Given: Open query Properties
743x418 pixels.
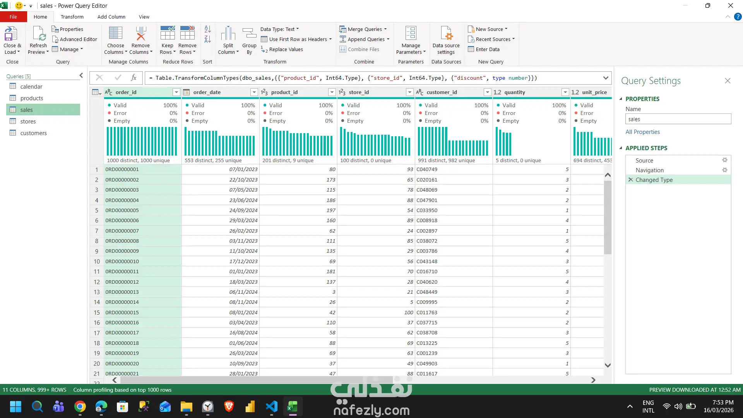Looking at the screenshot, I should tap(67, 29).
